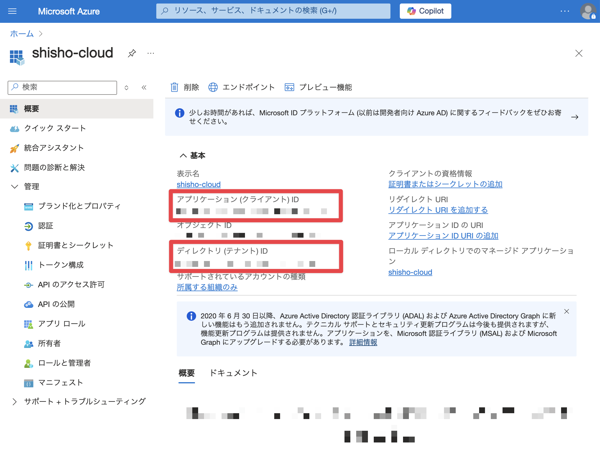The width and height of the screenshot is (600, 453).
Task: Click アプリケーション ID URI の追加 link
Action: pyautogui.click(x=443, y=236)
